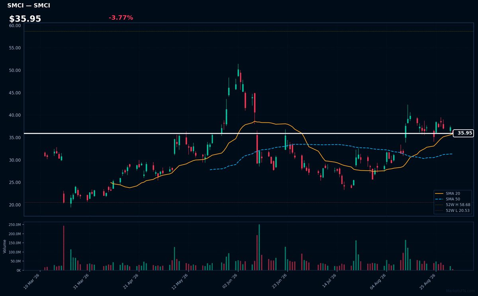Image resolution: width=478 pixels, height=296 pixels.
Task: Click the Volume axis title
Action: pos(5,247)
